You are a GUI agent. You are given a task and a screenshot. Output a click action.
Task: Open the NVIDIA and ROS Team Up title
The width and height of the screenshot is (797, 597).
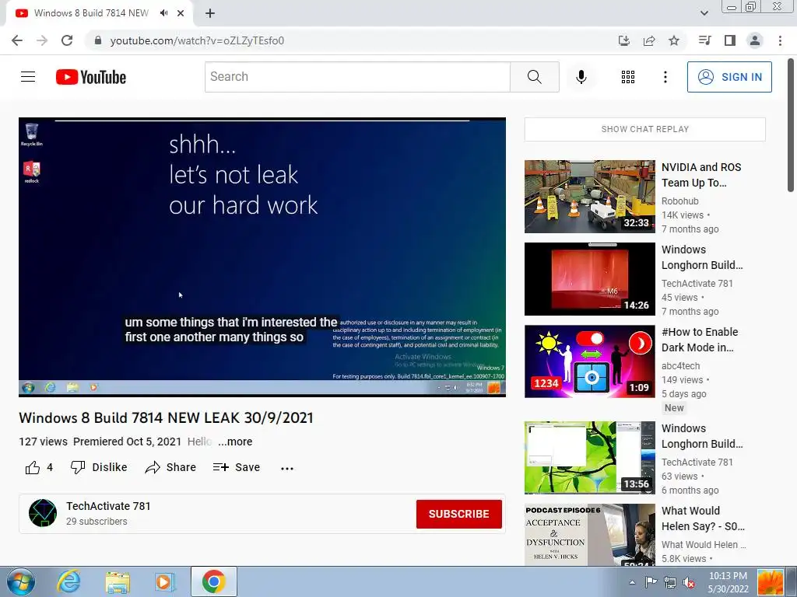tap(701, 175)
